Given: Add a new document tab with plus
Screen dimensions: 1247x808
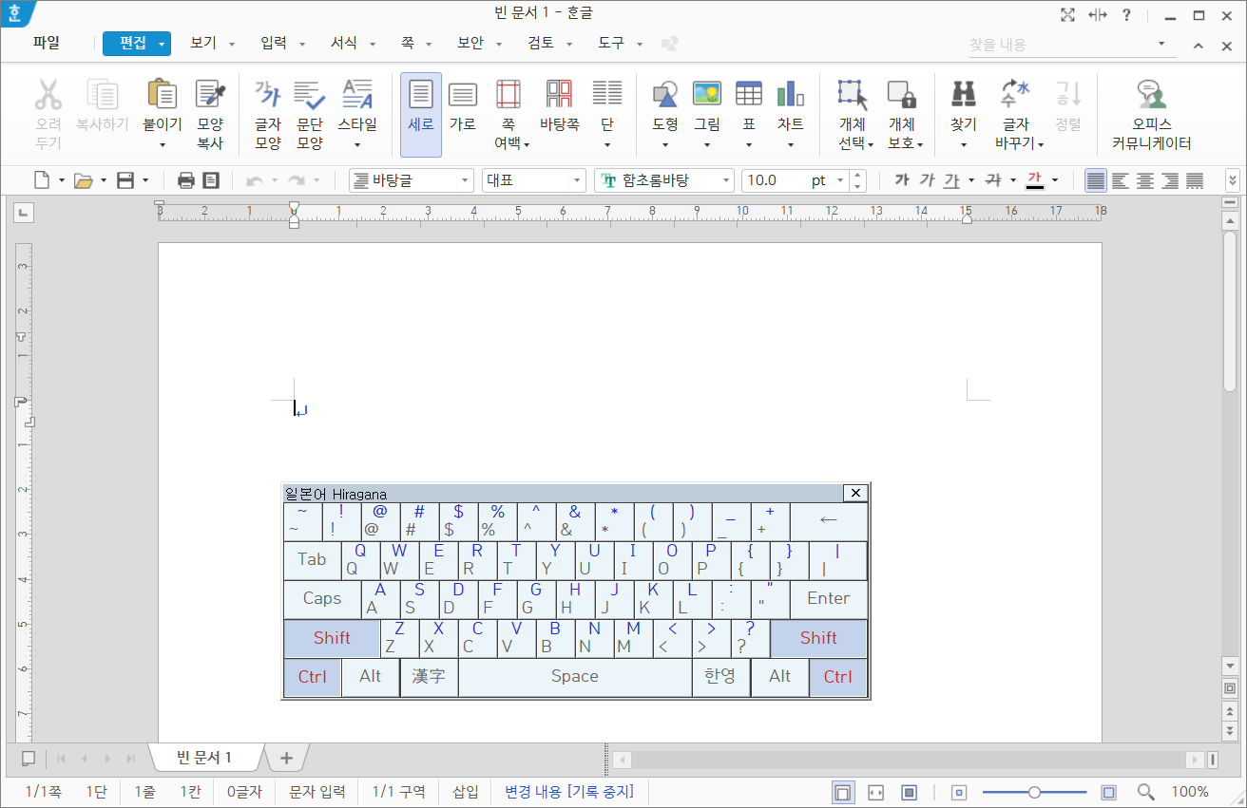Looking at the screenshot, I should pos(286,758).
